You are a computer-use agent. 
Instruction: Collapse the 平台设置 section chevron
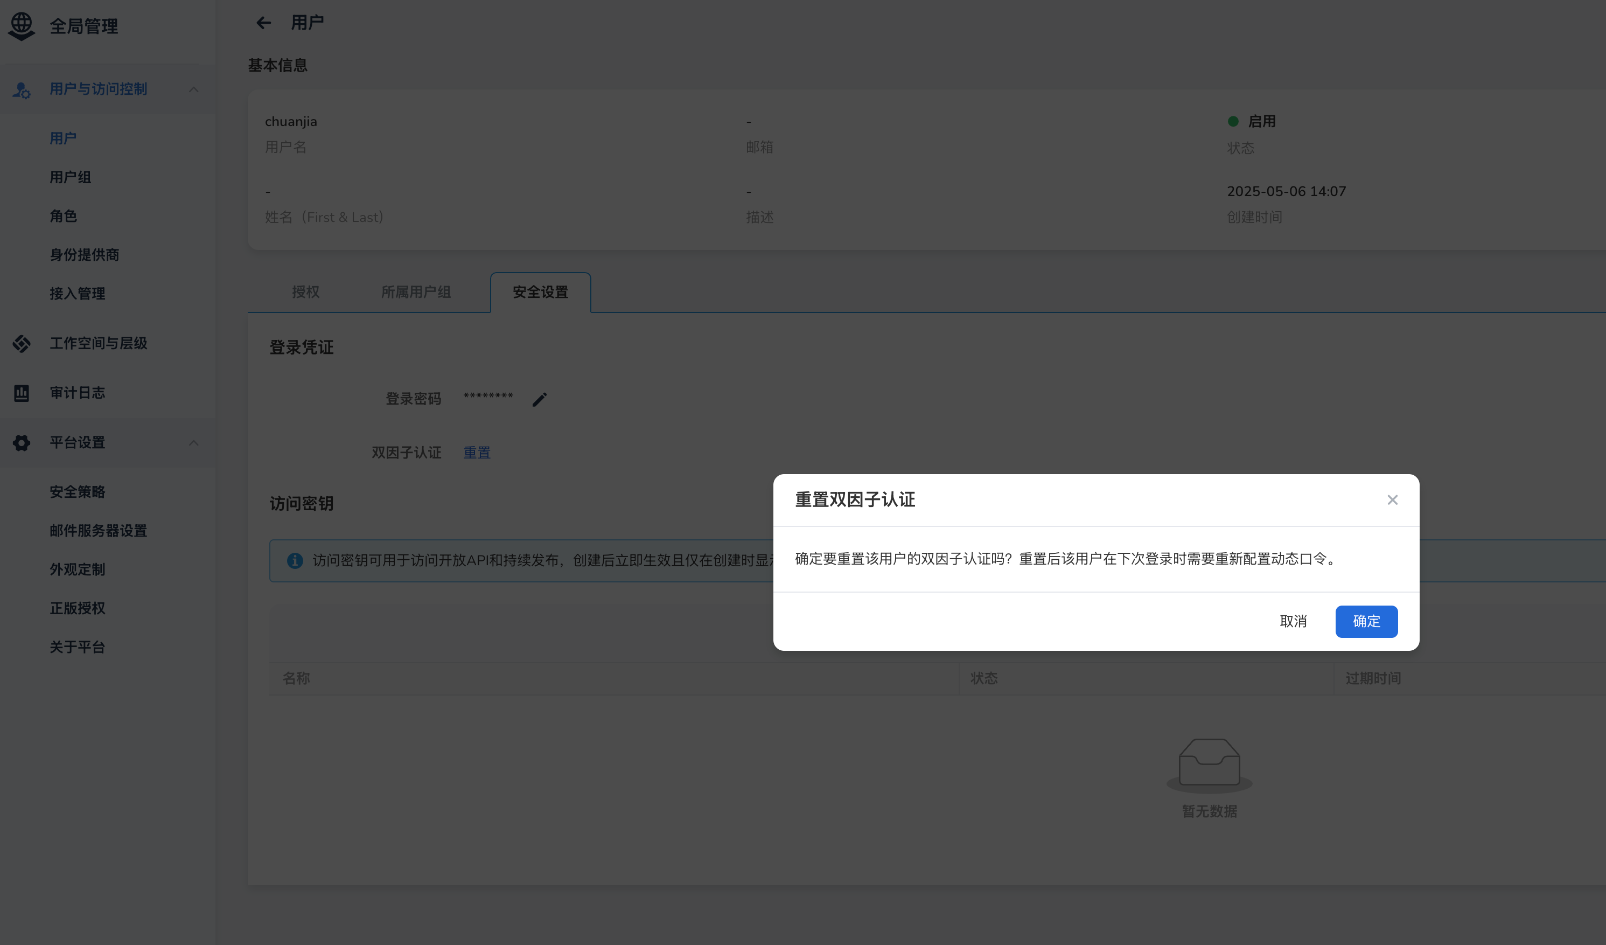[194, 442]
